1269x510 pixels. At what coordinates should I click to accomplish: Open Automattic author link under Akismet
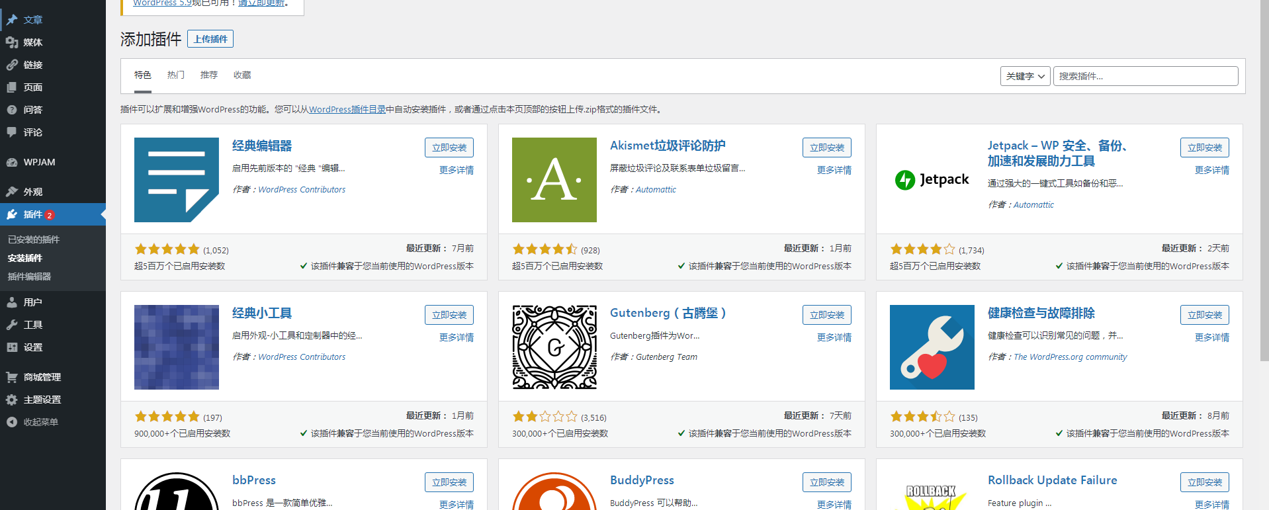pyautogui.click(x=656, y=189)
